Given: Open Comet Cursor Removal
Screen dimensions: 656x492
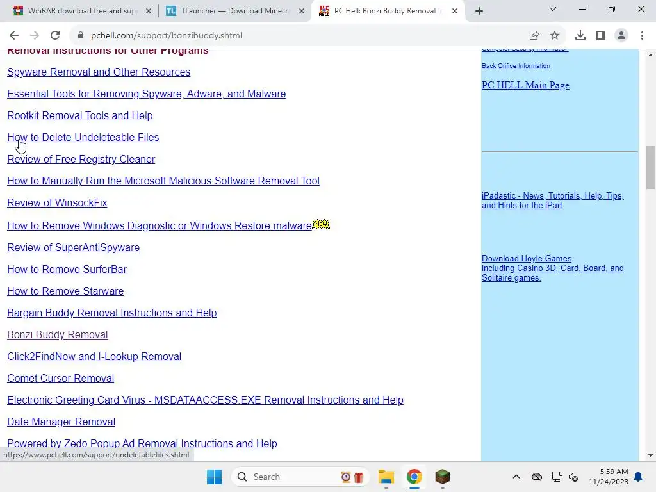Looking at the screenshot, I should (x=61, y=378).
